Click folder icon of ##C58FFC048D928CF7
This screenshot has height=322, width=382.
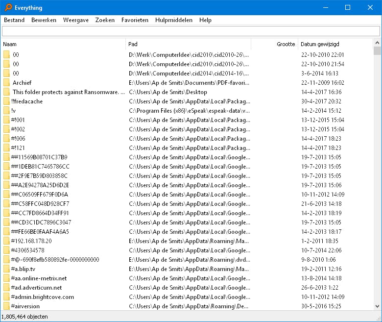6,203
